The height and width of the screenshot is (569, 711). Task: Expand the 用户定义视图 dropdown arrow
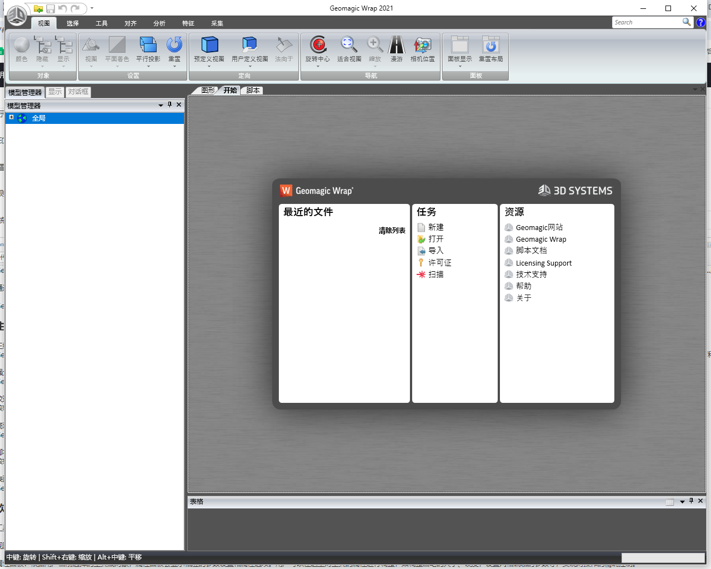point(250,66)
